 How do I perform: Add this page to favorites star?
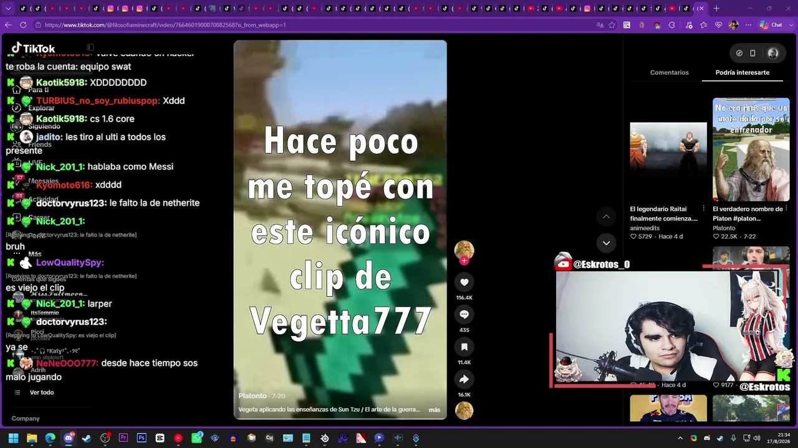tap(612, 25)
